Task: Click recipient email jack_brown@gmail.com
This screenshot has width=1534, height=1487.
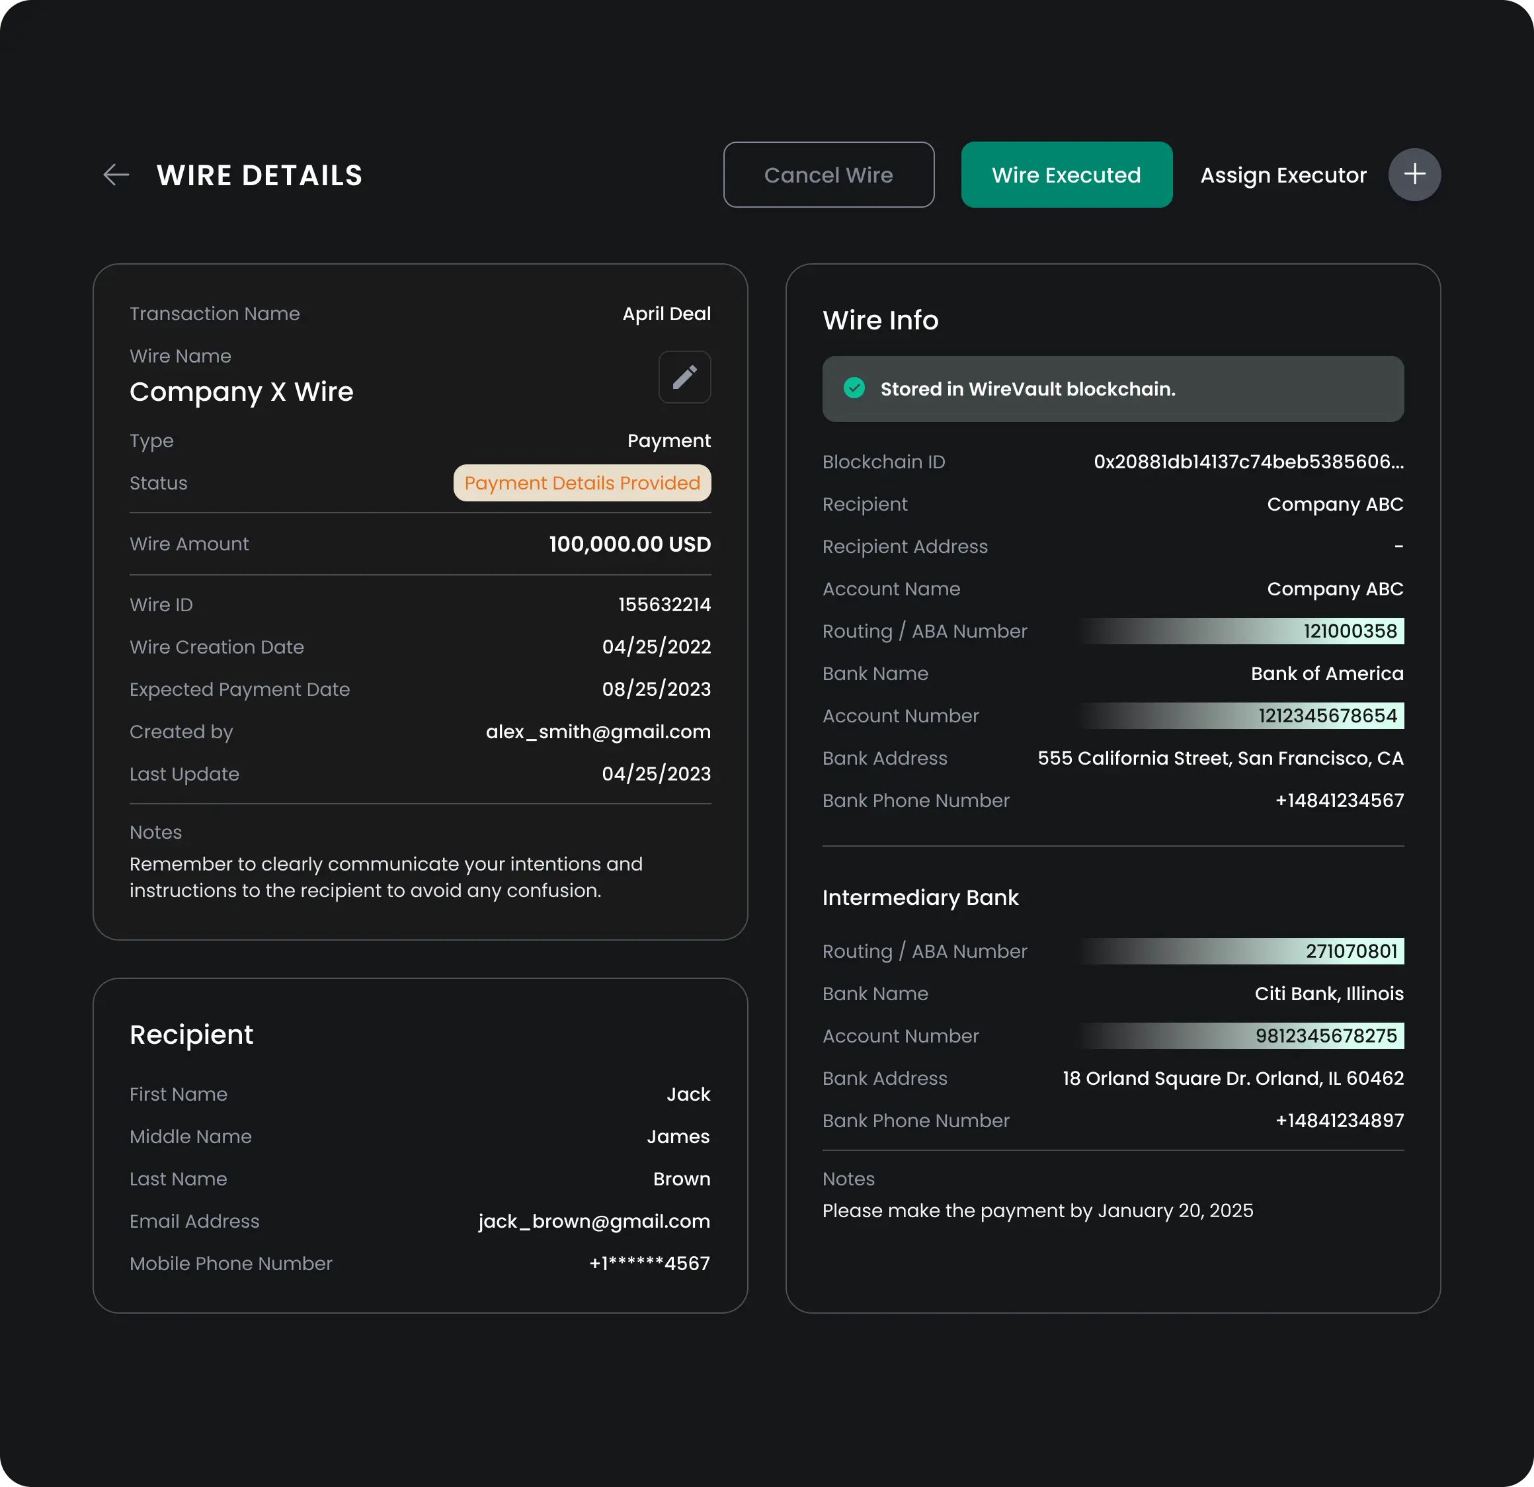Action: tap(594, 1222)
